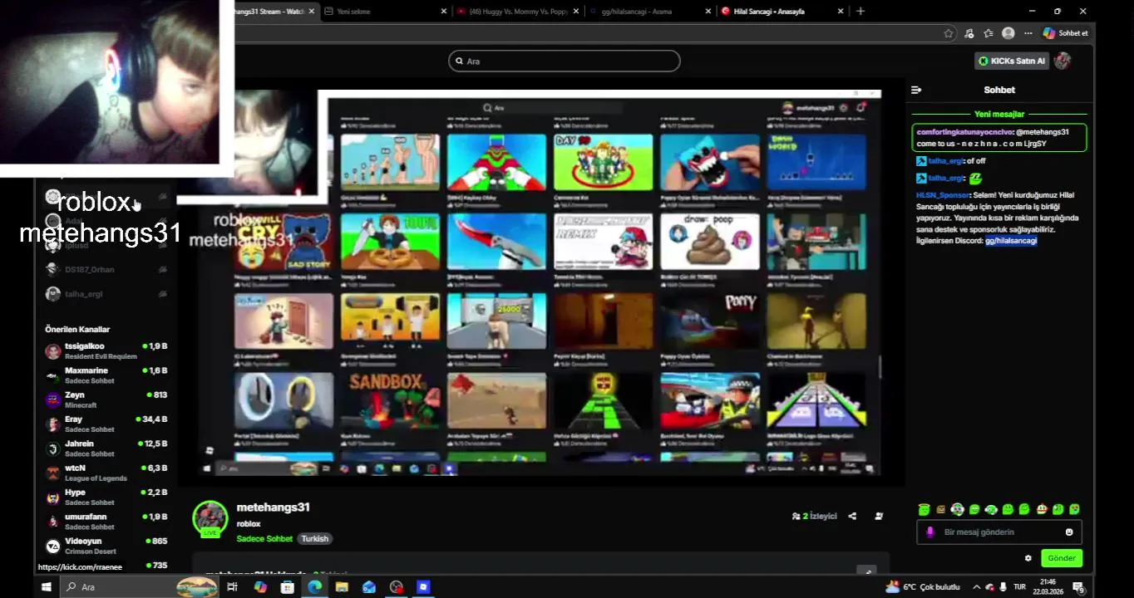Click the TUR language indicator
The height and width of the screenshot is (598, 1134).
(x=1019, y=587)
